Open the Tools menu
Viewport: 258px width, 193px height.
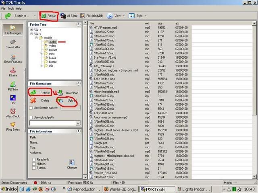(x=11, y=8)
